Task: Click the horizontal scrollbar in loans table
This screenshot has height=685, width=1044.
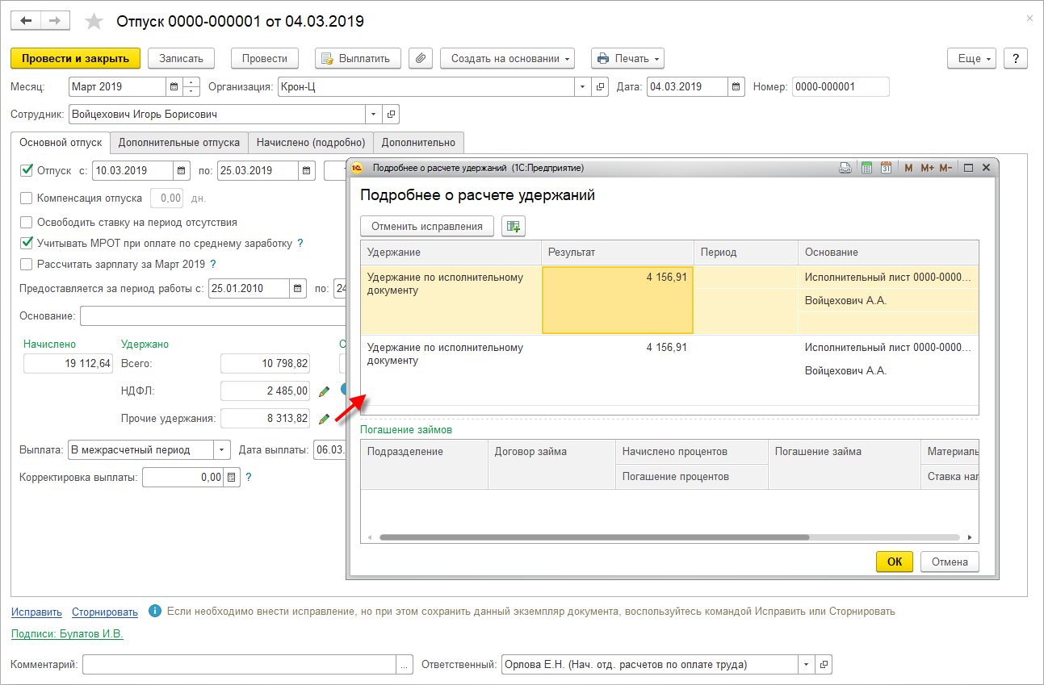Action: click(593, 537)
